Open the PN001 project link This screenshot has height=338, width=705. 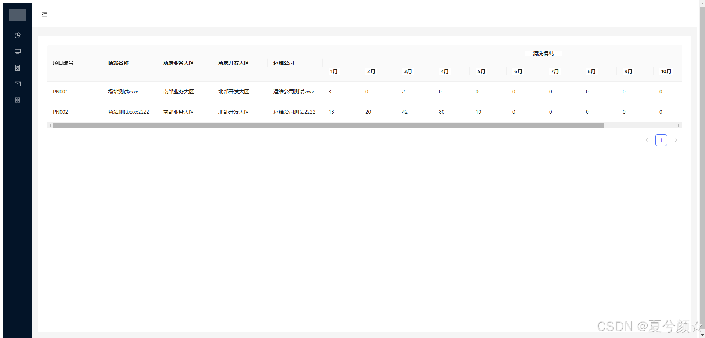[60, 92]
